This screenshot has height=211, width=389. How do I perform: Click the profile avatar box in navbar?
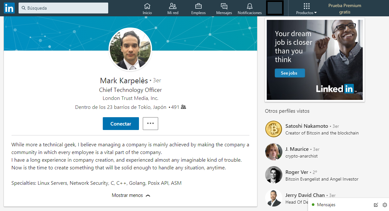click(275, 8)
